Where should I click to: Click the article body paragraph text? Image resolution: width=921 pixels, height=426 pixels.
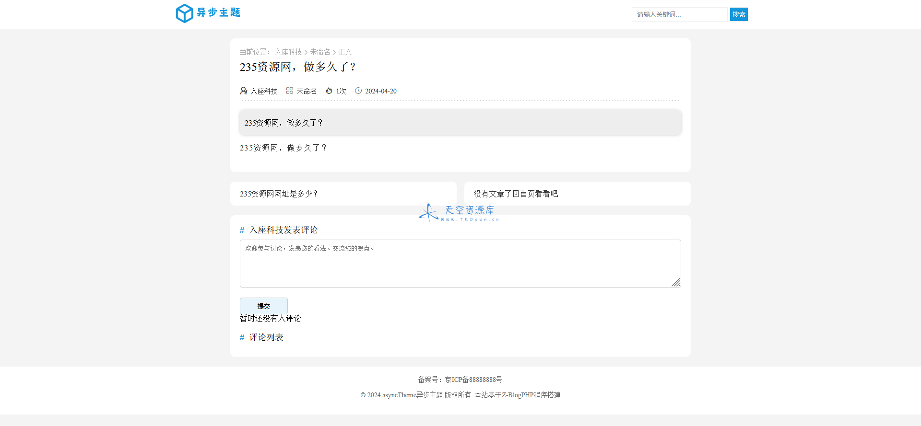click(x=283, y=148)
